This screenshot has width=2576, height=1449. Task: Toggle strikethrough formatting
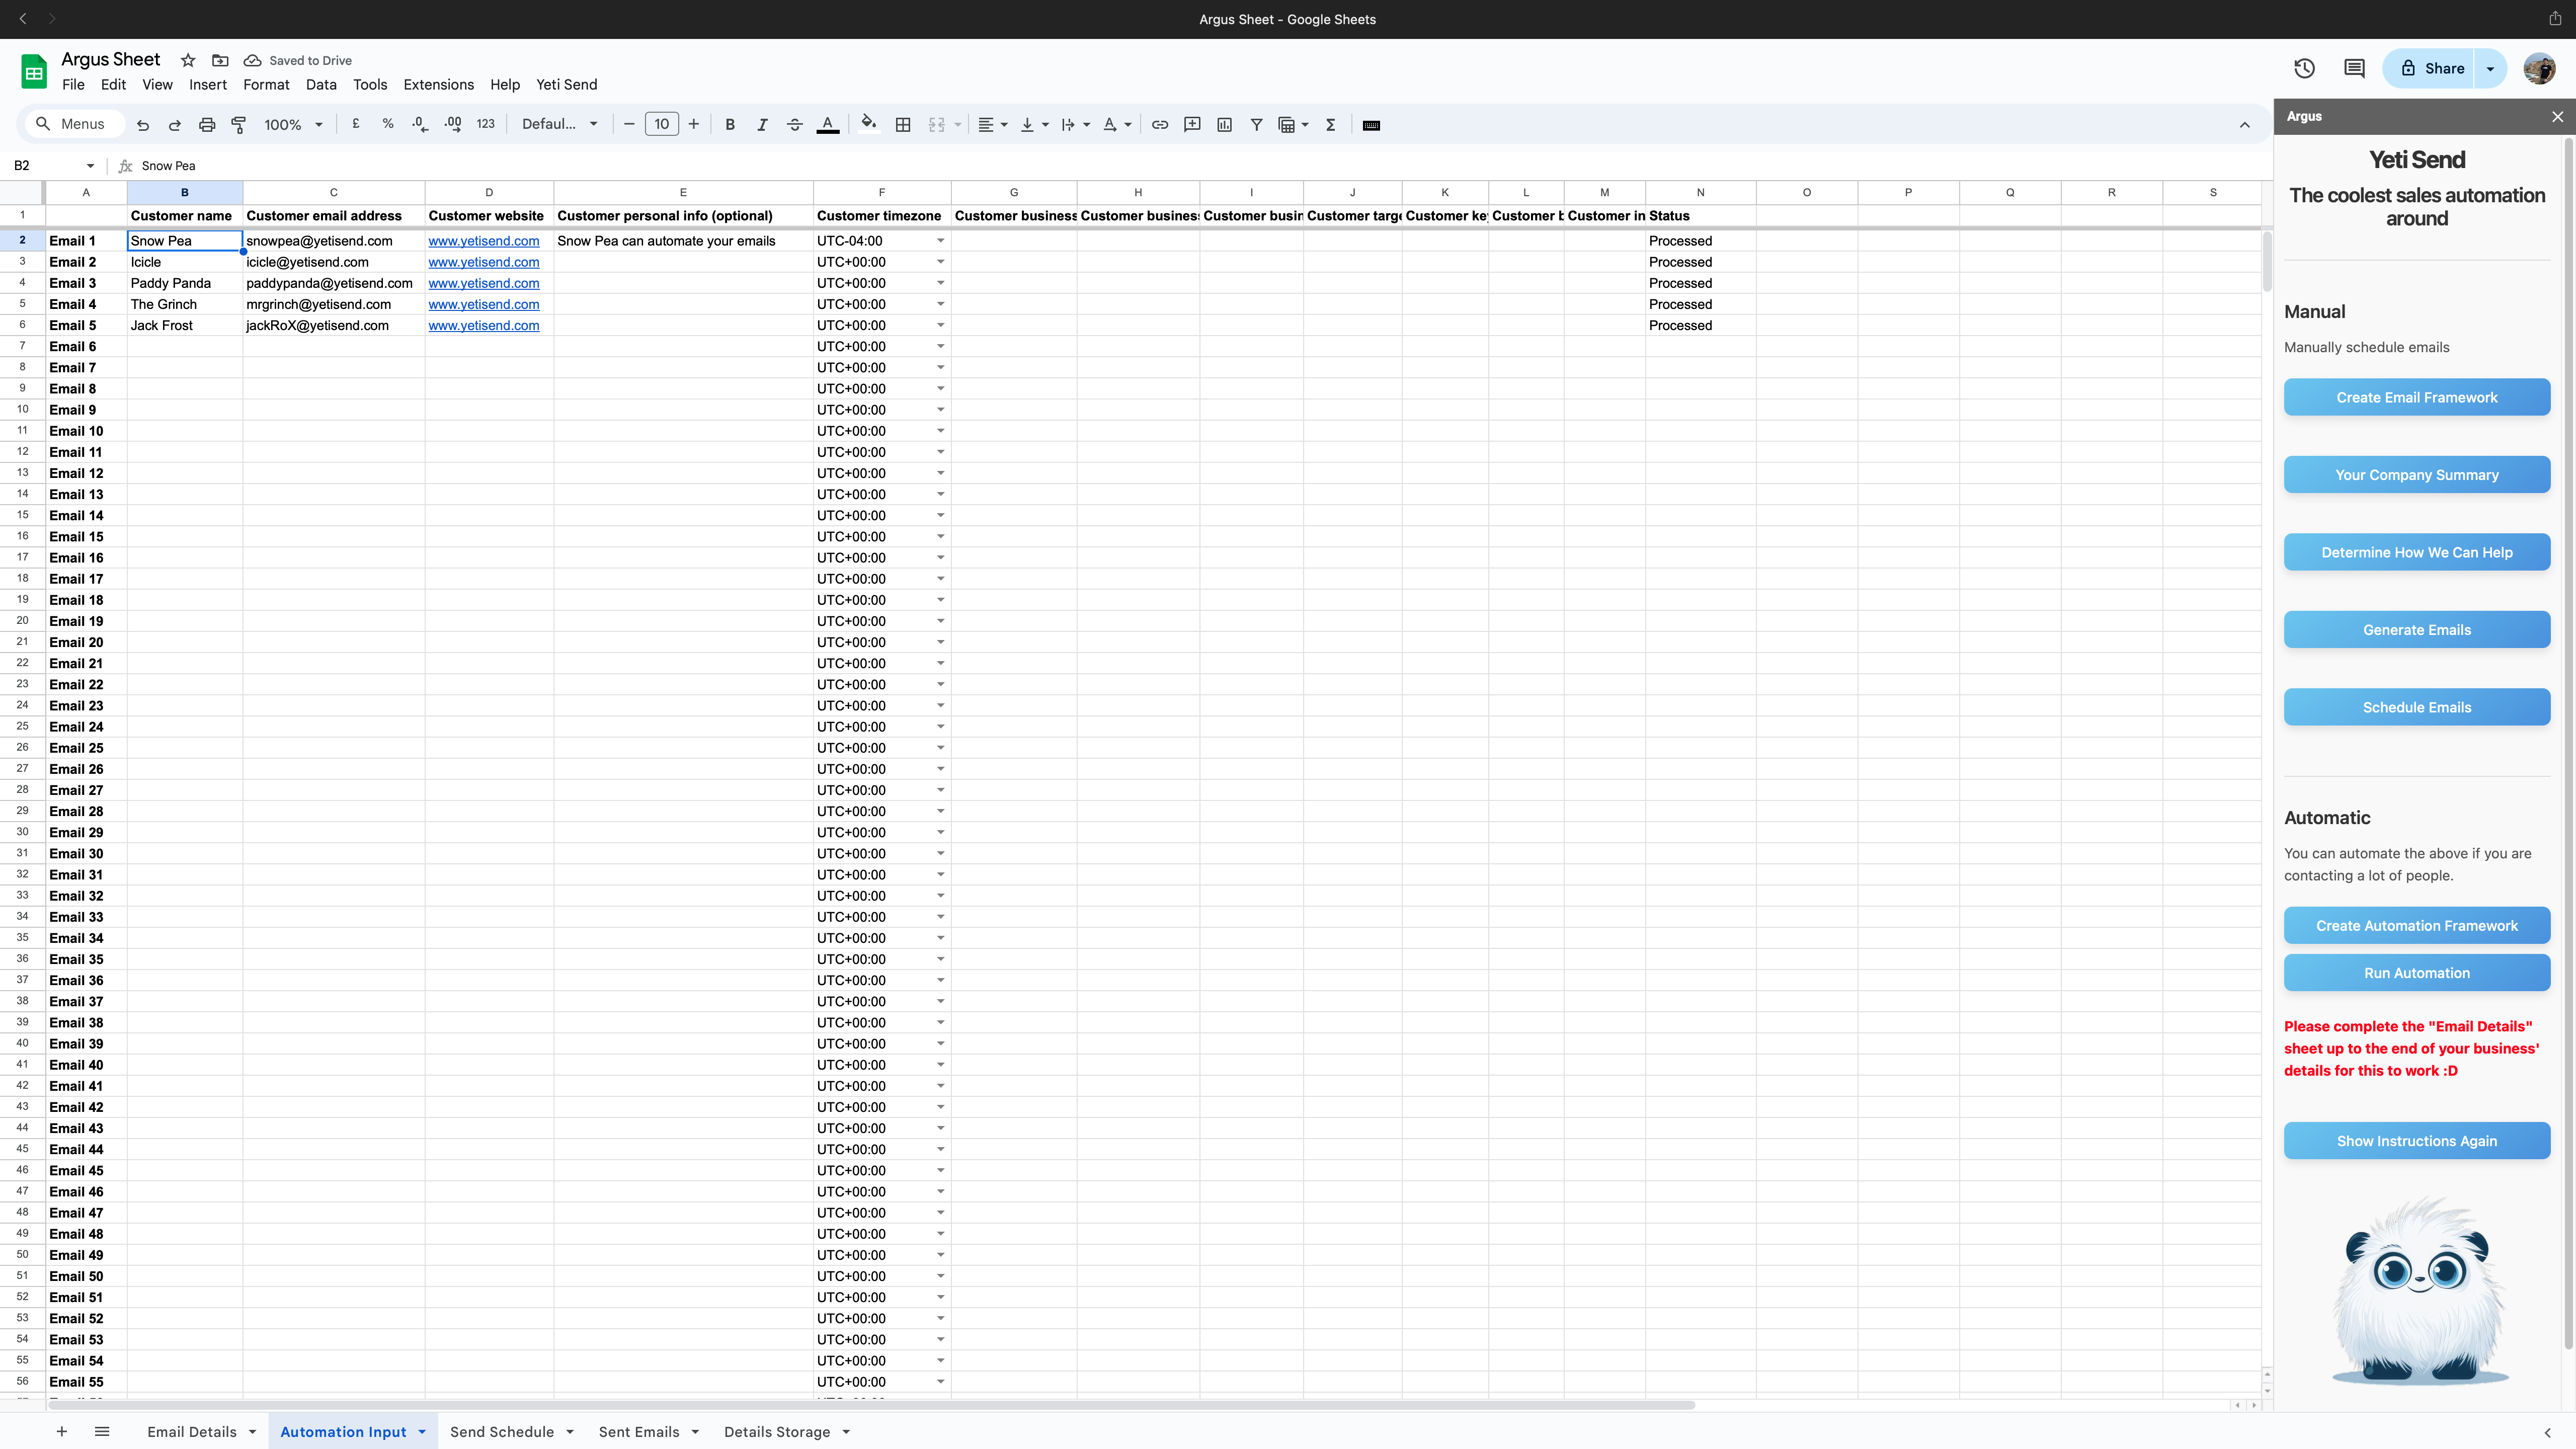[795, 125]
